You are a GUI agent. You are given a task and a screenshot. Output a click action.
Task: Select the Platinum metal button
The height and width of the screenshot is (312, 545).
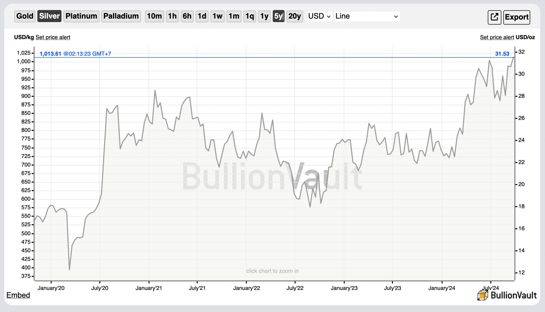tap(81, 16)
